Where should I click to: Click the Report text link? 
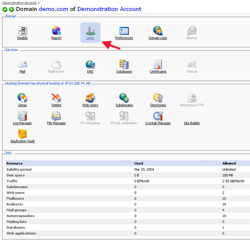pyautogui.click(x=56, y=38)
